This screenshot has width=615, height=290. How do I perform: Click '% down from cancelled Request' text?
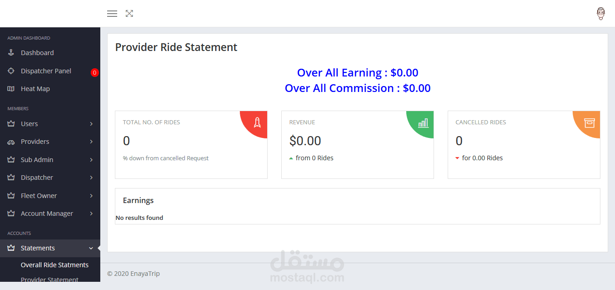(166, 158)
